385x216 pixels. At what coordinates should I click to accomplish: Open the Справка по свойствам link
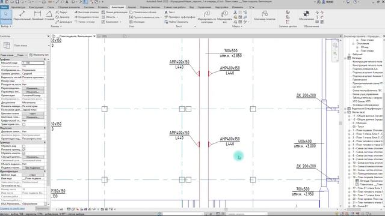click(x=12, y=209)
